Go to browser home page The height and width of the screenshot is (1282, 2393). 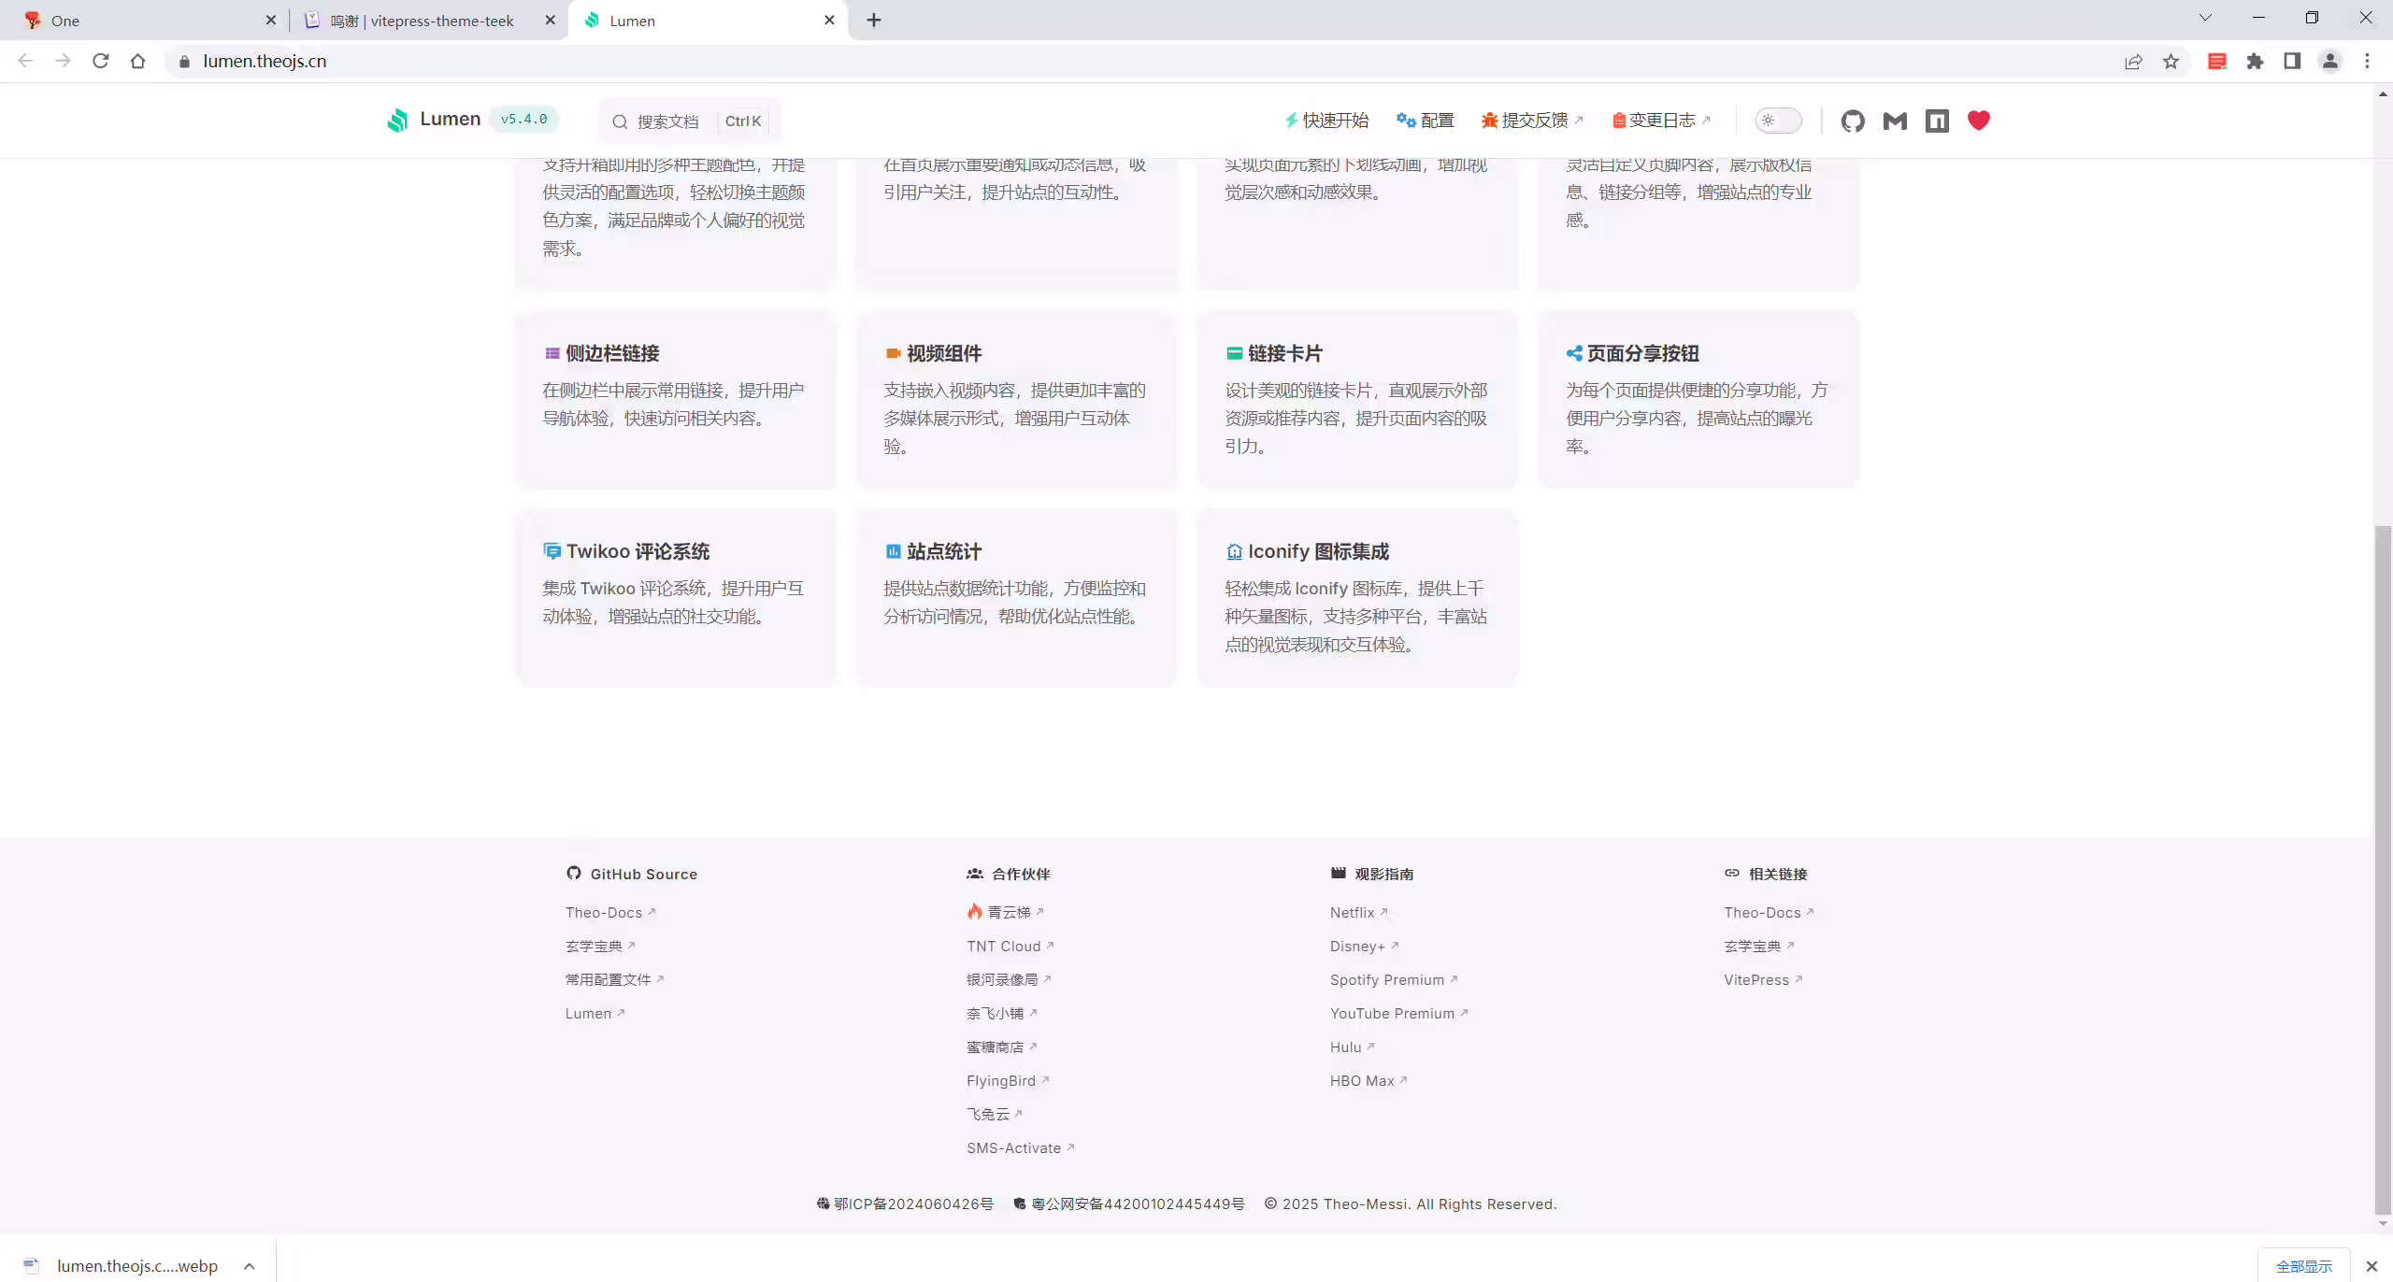(x=138, y=61)
